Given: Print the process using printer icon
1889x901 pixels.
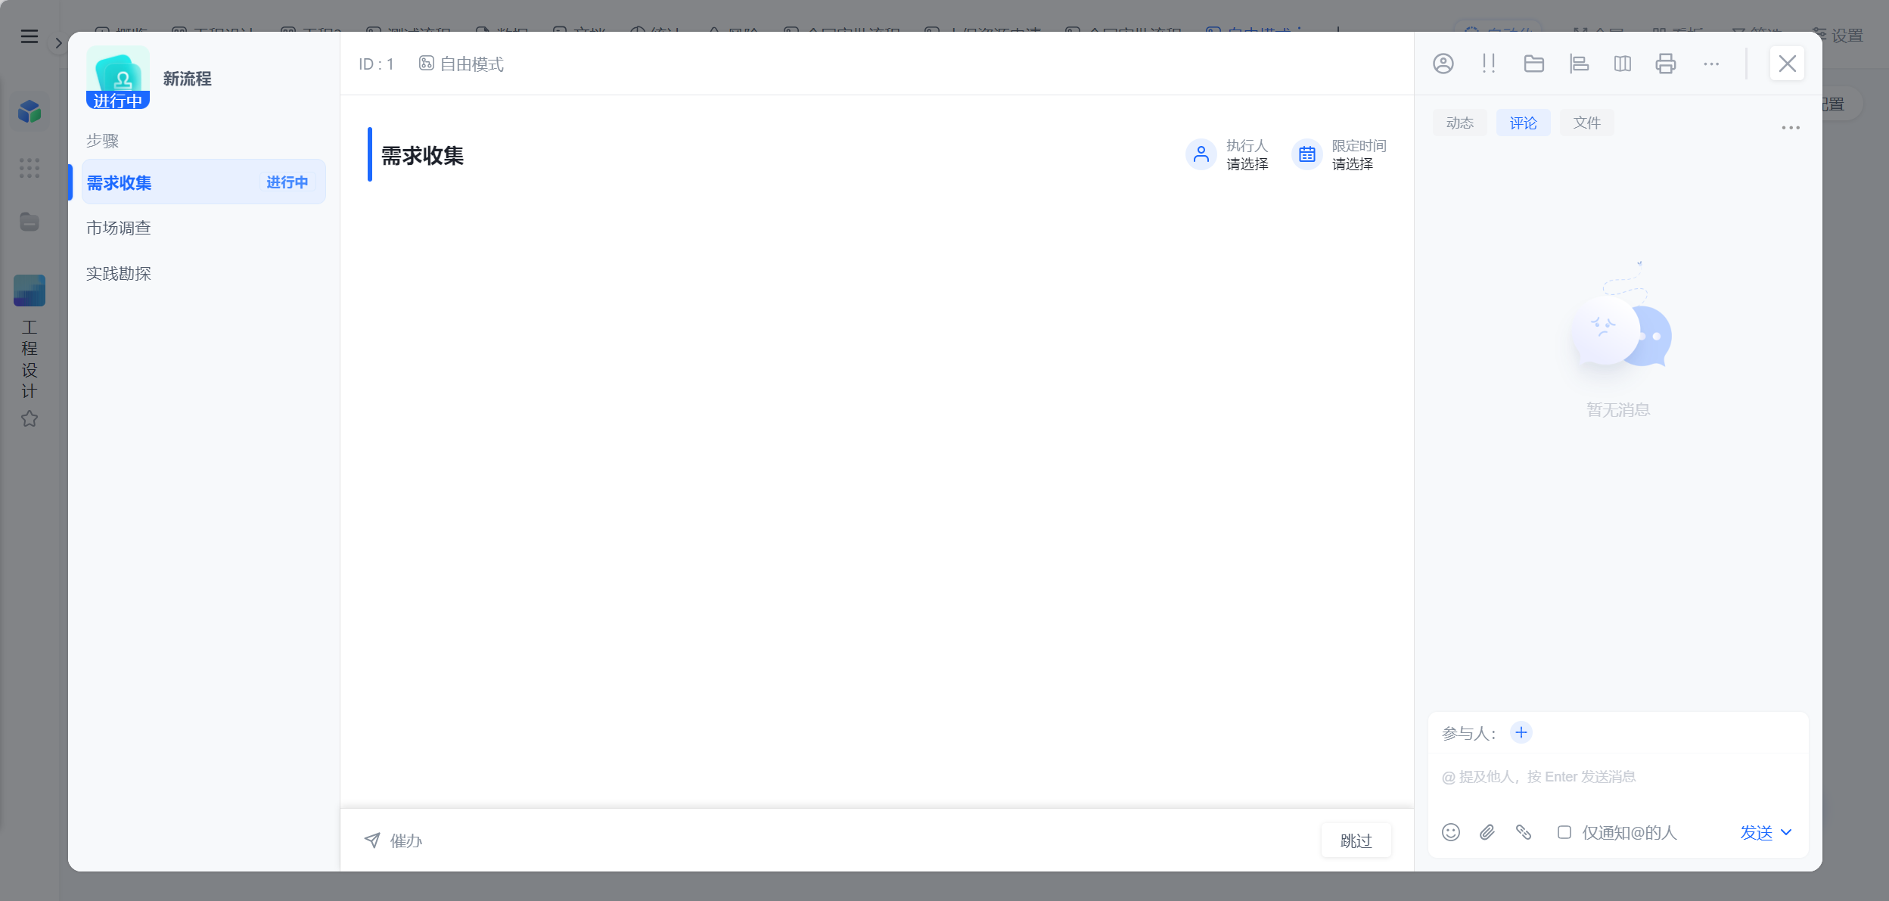Looking at the screenshot, I should coord(1666,64).
